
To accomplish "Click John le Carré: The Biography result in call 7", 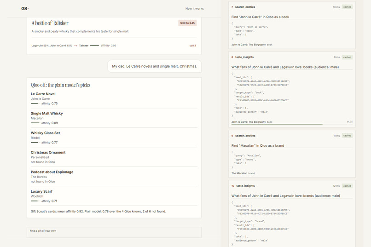I will coord(252,45).
